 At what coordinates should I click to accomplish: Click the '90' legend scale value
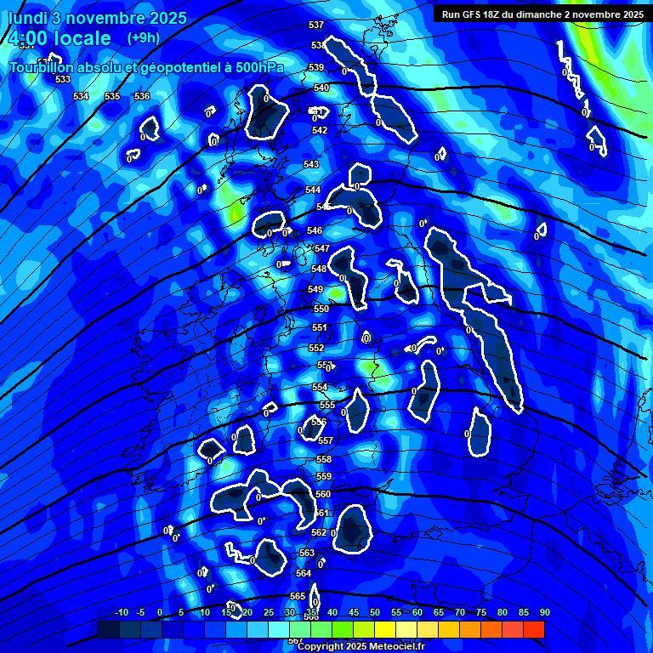544,613
